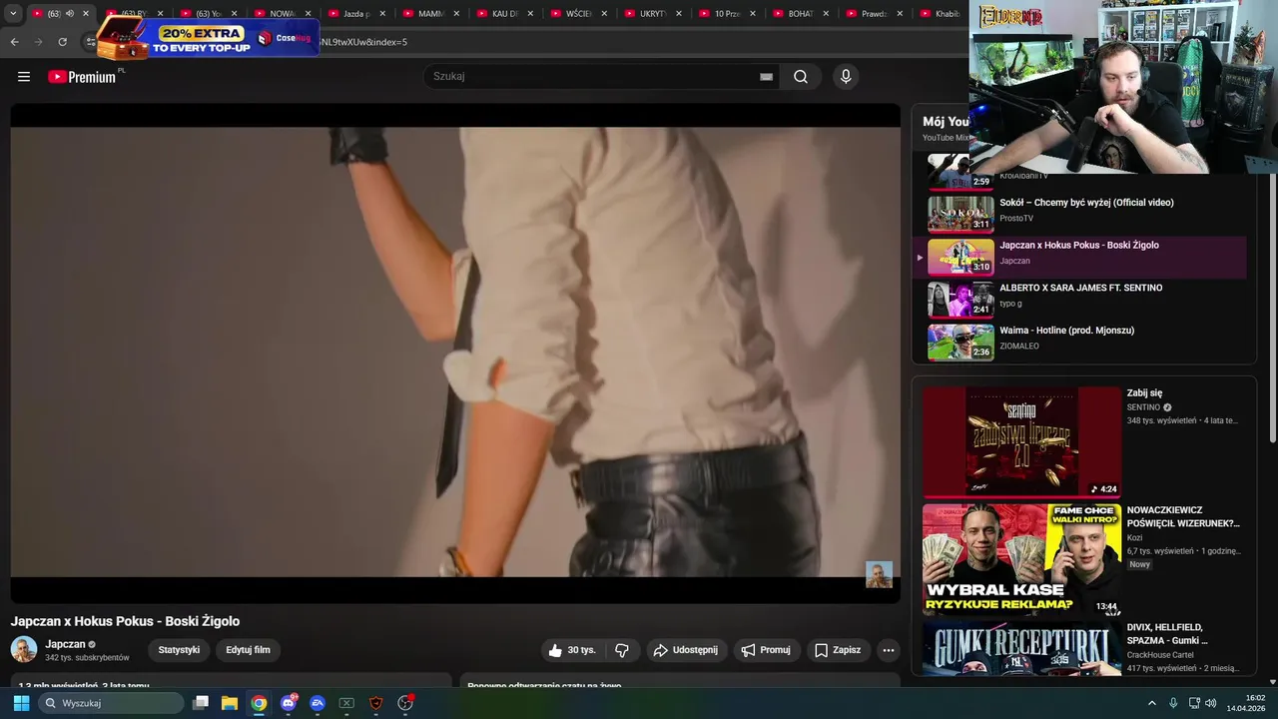Open the site information button in address bar
Viewport: 1278px width, 719px height.
point(90,42)
